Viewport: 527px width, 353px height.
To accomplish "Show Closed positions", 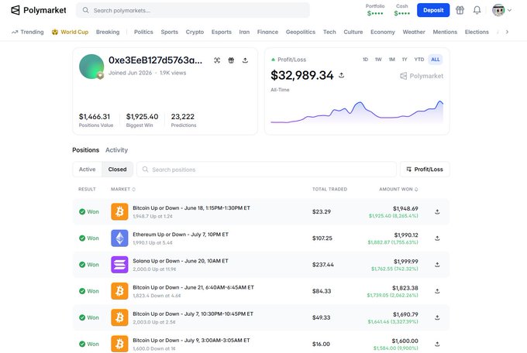I will point(117,170).
